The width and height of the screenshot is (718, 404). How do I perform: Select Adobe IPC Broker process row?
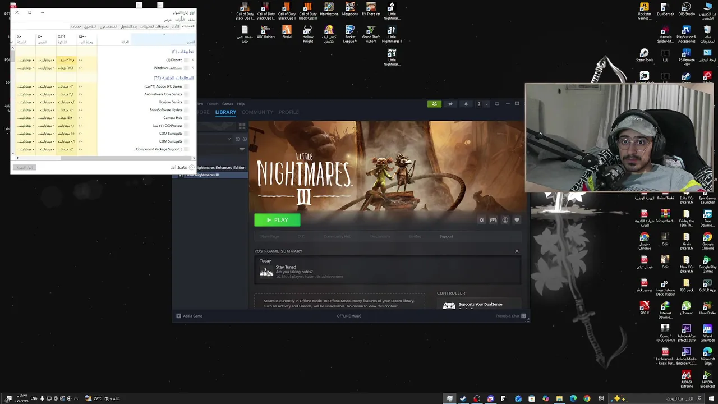click(x=104, y=86)
